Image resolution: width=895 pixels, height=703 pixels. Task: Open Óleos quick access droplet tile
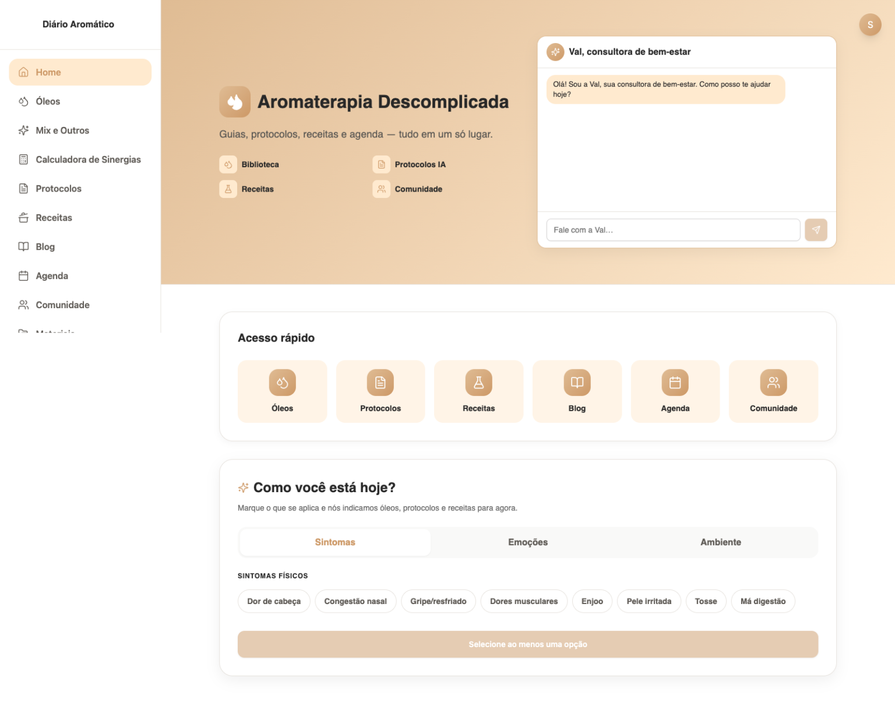click(x=282, y=391)
